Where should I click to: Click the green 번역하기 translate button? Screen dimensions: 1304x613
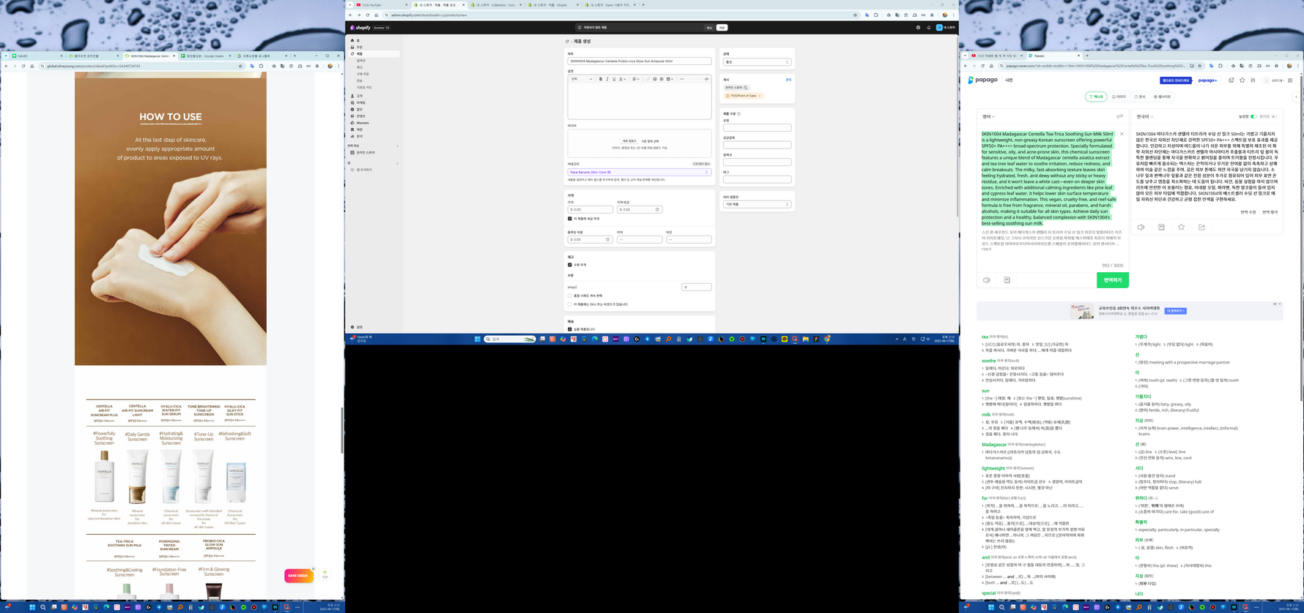click(1112, 280)
